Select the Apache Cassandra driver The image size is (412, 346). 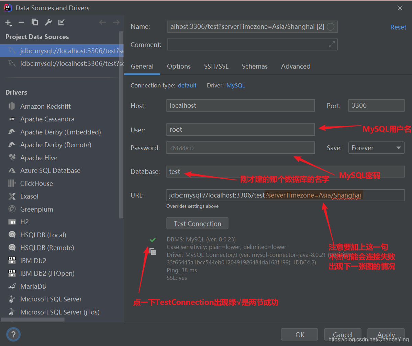coord(47,119)
